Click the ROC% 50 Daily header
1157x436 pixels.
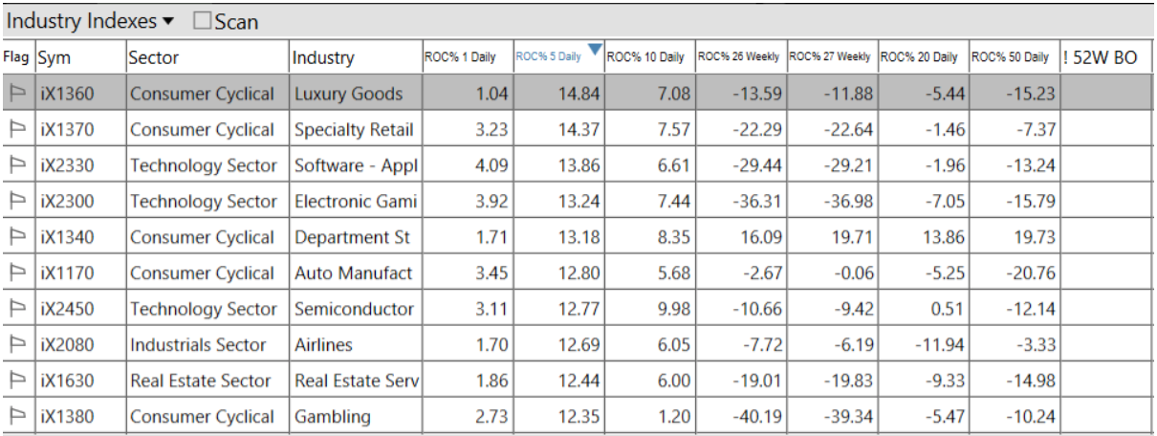[1012, 57]
